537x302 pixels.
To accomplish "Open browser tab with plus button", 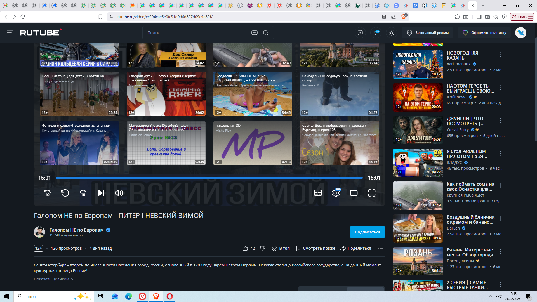I will 483,6.
